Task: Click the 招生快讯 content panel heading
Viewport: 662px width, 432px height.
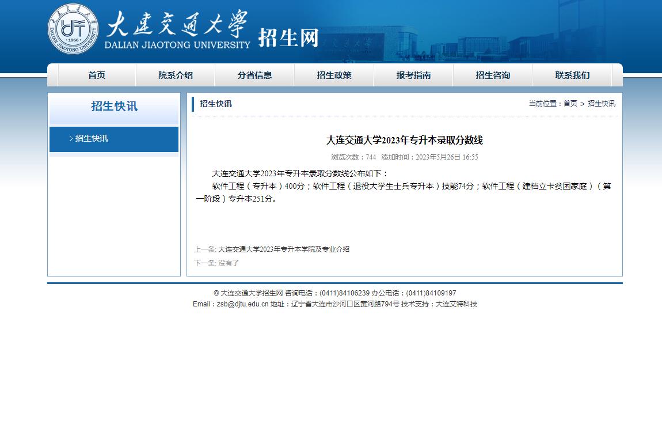Action: [x=216, y=104]
